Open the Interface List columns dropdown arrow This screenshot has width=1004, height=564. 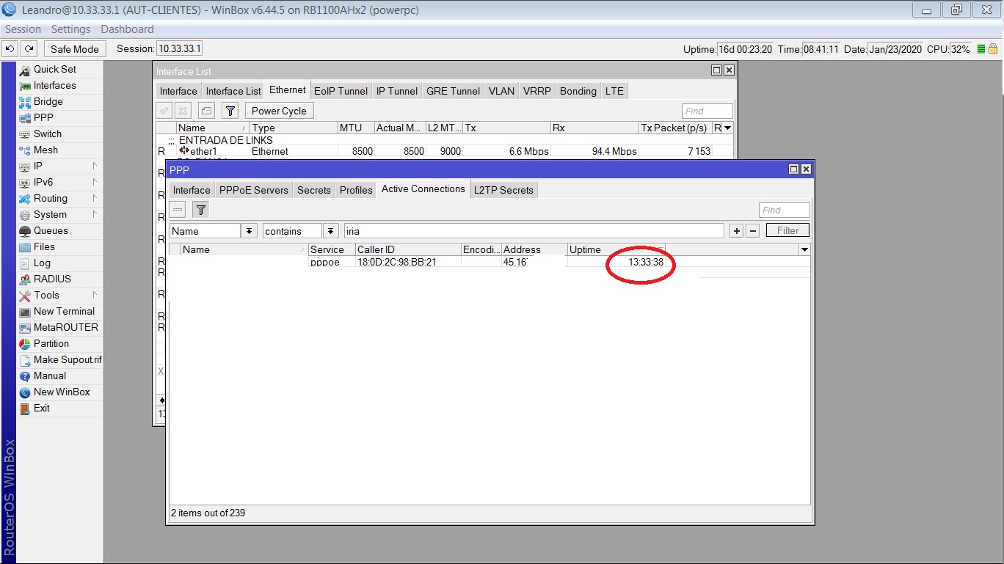(727, 128)
